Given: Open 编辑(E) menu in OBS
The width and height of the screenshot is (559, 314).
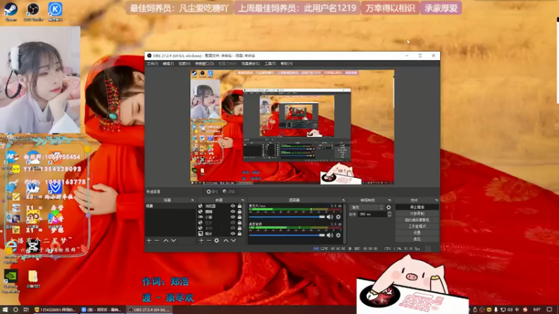Looking at the screenshot, I should coord(168,63).
